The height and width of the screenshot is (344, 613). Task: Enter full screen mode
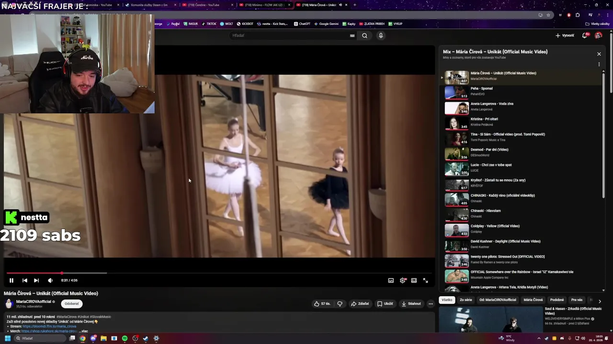pos(425,280)
